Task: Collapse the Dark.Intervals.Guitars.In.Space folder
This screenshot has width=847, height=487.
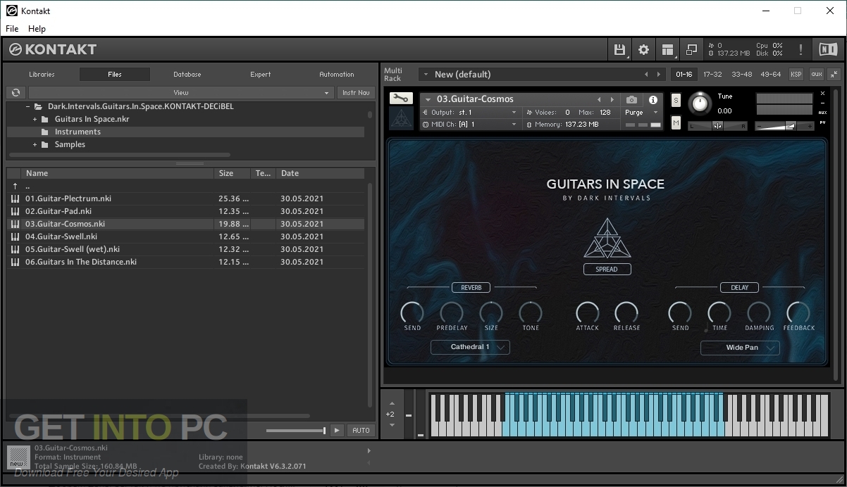Action: click(x=27, y=106)
